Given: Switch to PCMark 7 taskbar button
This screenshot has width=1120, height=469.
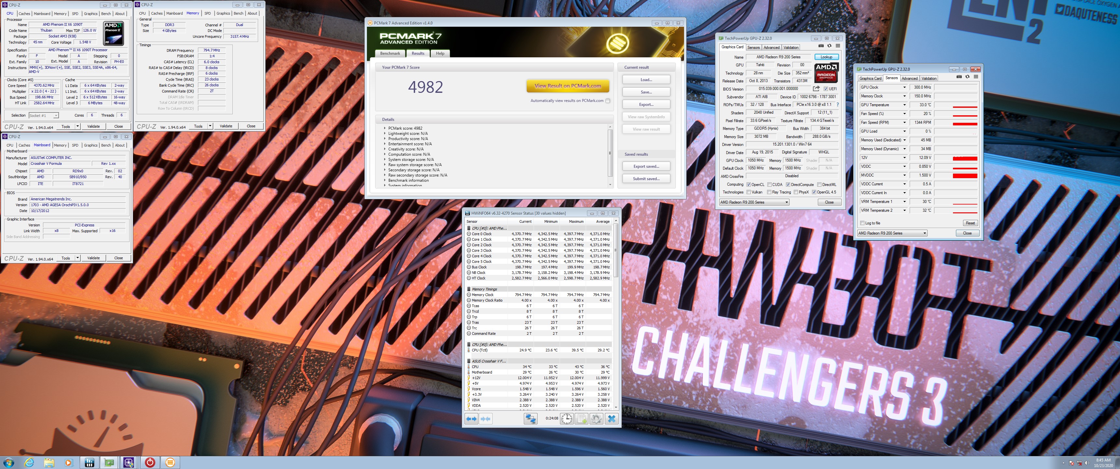Looking at the screenshot, I should click(x=170, y=462).
